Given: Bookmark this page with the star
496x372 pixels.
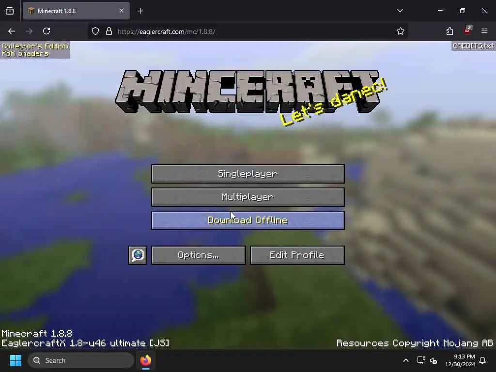Looking at the screenshot, I should (x=401, y=31).
